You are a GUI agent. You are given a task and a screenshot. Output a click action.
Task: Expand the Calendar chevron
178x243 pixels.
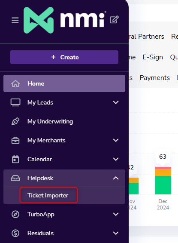(116, 159)
